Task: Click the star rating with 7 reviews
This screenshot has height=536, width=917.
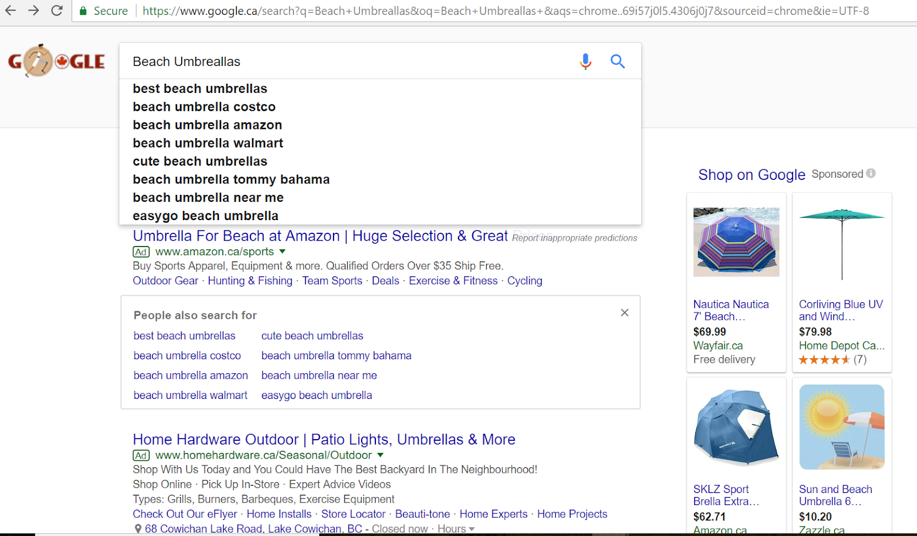Action: click(x=833, y=360)
